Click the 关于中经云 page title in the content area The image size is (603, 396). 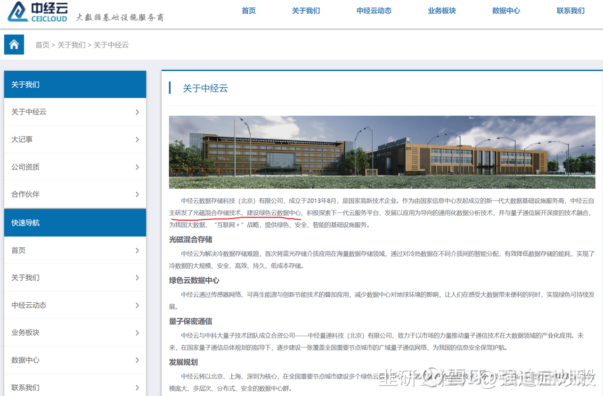[x=205, y=89]
